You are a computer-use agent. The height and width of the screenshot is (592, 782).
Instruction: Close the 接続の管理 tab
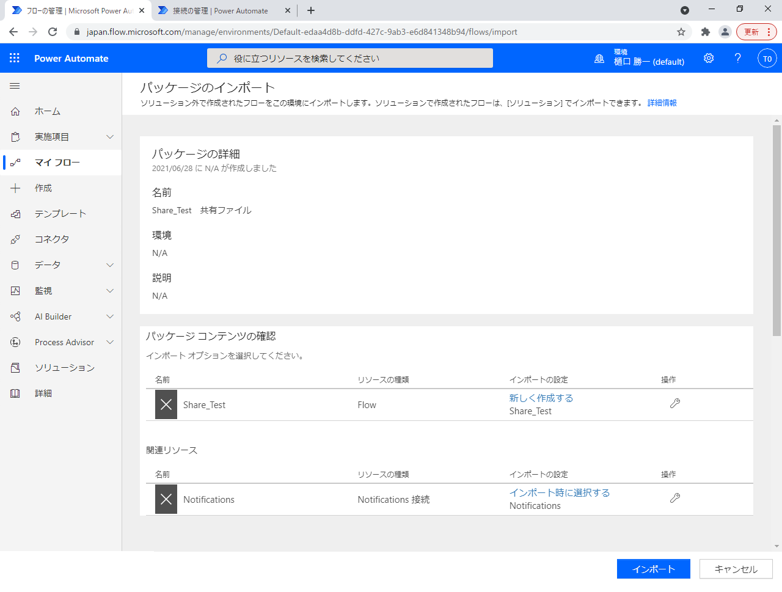pyautogui.click(x=288, y=10)
